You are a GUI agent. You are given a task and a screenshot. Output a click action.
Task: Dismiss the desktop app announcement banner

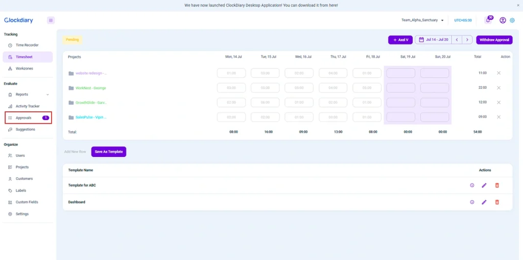coord(518,5)
